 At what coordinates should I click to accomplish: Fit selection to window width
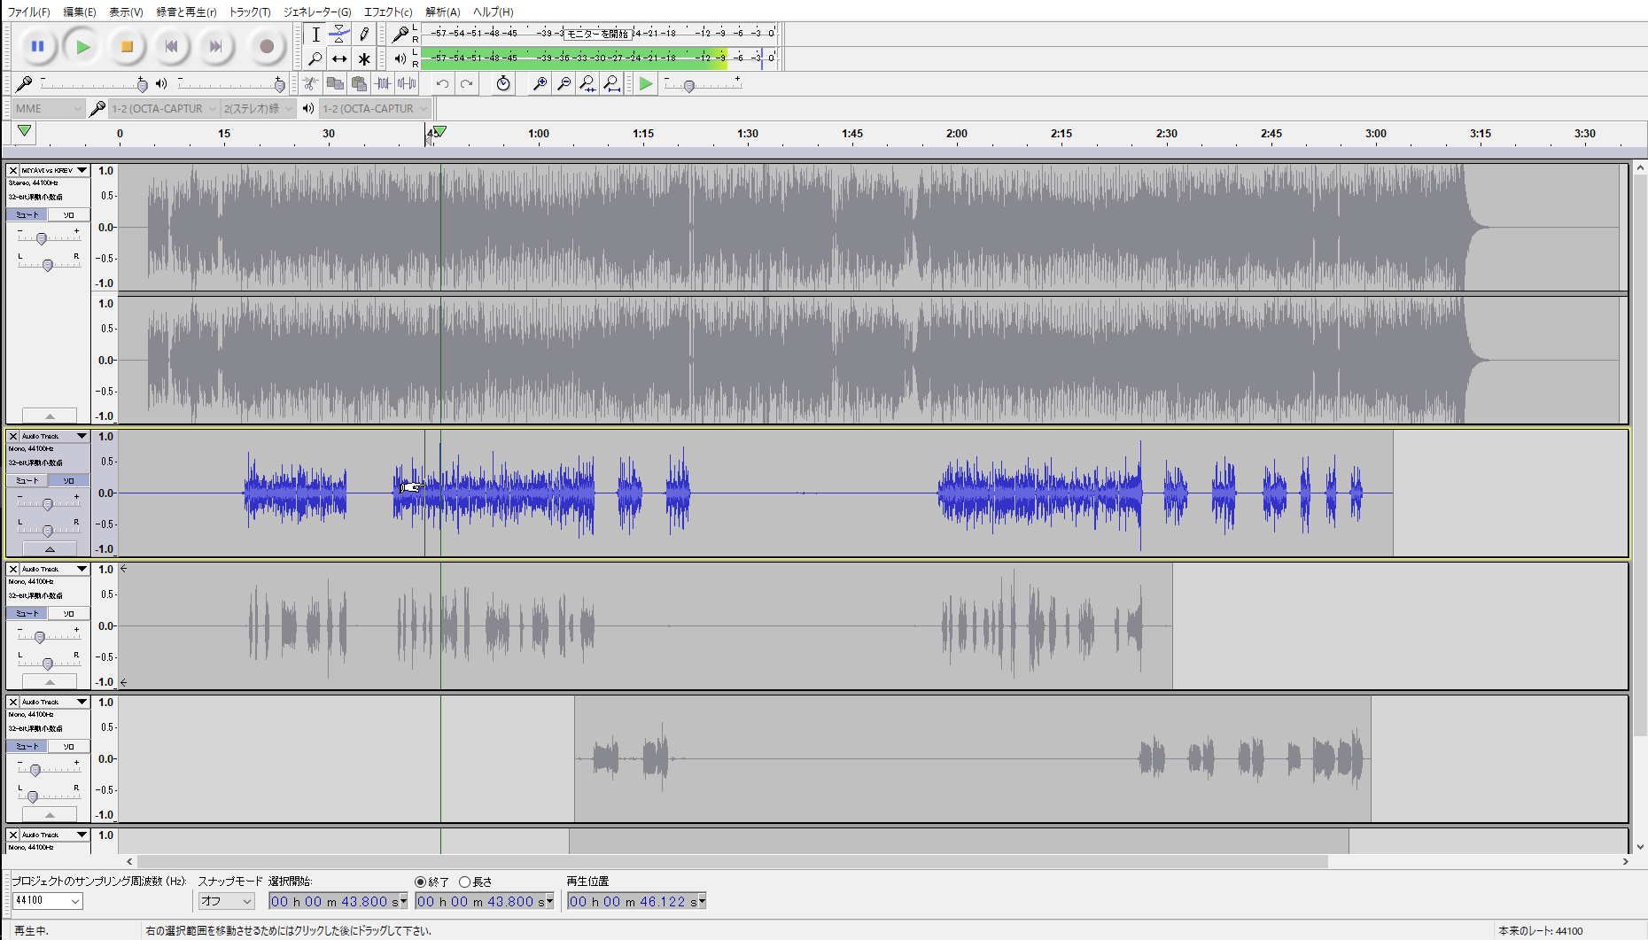pyautogui.click(x=587, y=83)
